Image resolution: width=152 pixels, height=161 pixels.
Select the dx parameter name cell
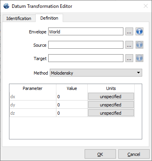(x=33, y=97)
